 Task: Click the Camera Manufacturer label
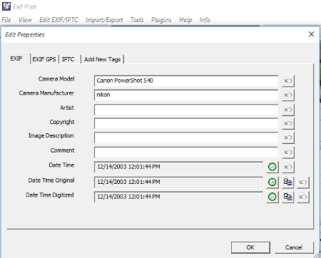pyautogui.click(x=46, y=93)
